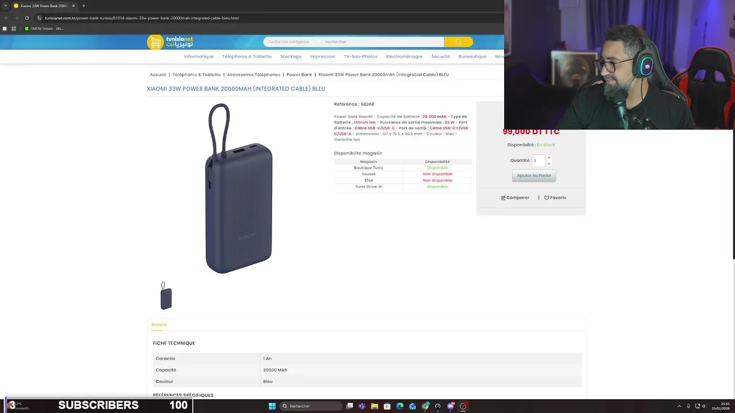Open the Windows Start menu
This screenshot has width=735, height=413.
point(272,406)
